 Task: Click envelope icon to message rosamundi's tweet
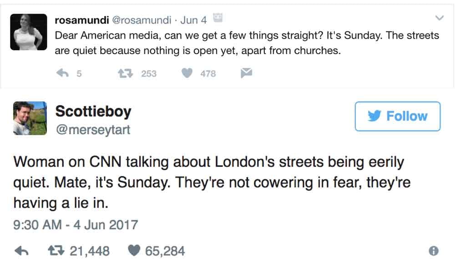point(246,73)
